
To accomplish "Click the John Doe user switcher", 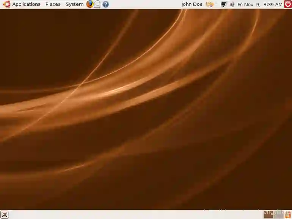I will click(192, 4).
